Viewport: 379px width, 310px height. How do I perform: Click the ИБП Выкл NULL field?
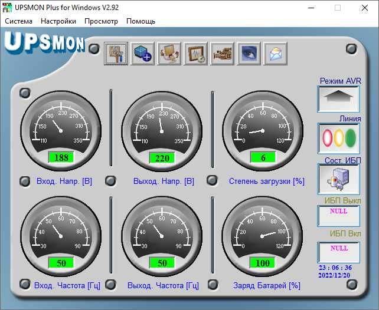(339, 216)
